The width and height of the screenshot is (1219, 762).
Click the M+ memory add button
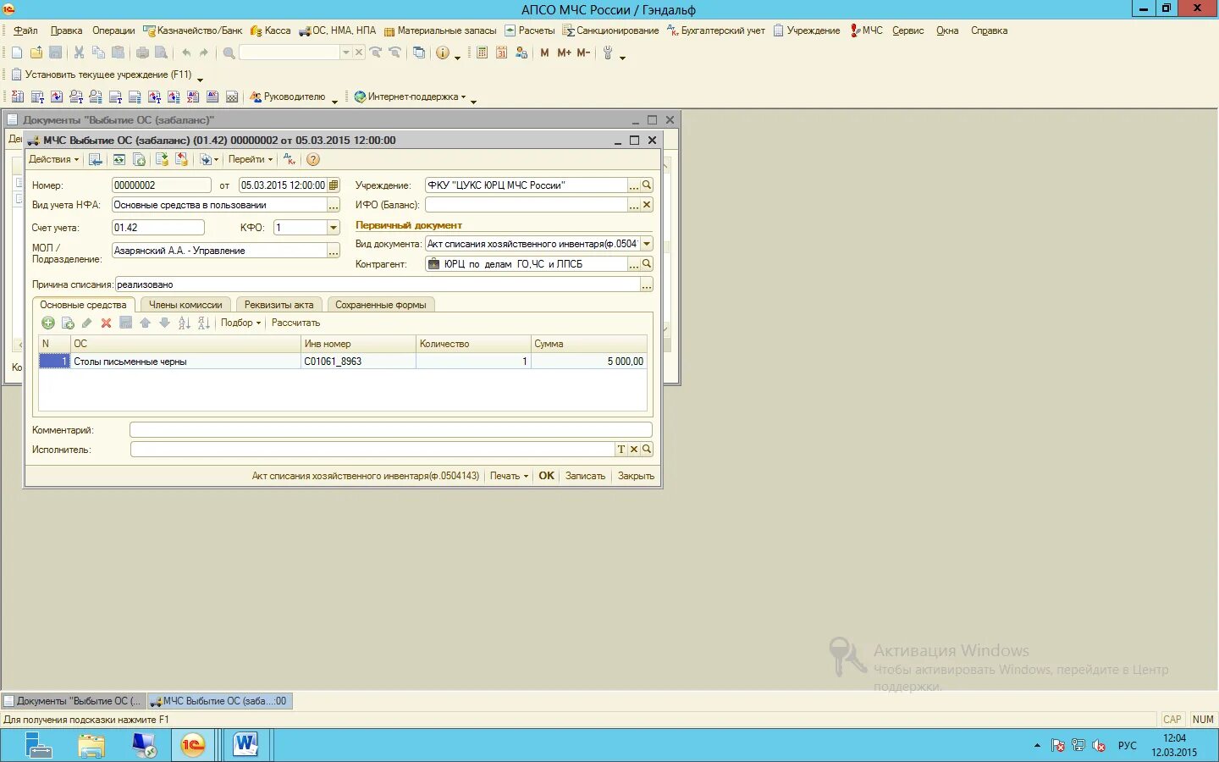(564, 52)
